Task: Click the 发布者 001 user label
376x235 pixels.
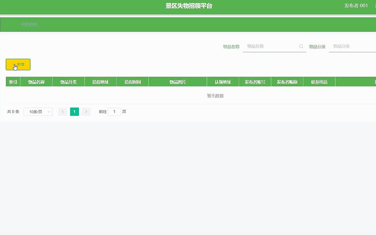Action: tap(356, 6)
